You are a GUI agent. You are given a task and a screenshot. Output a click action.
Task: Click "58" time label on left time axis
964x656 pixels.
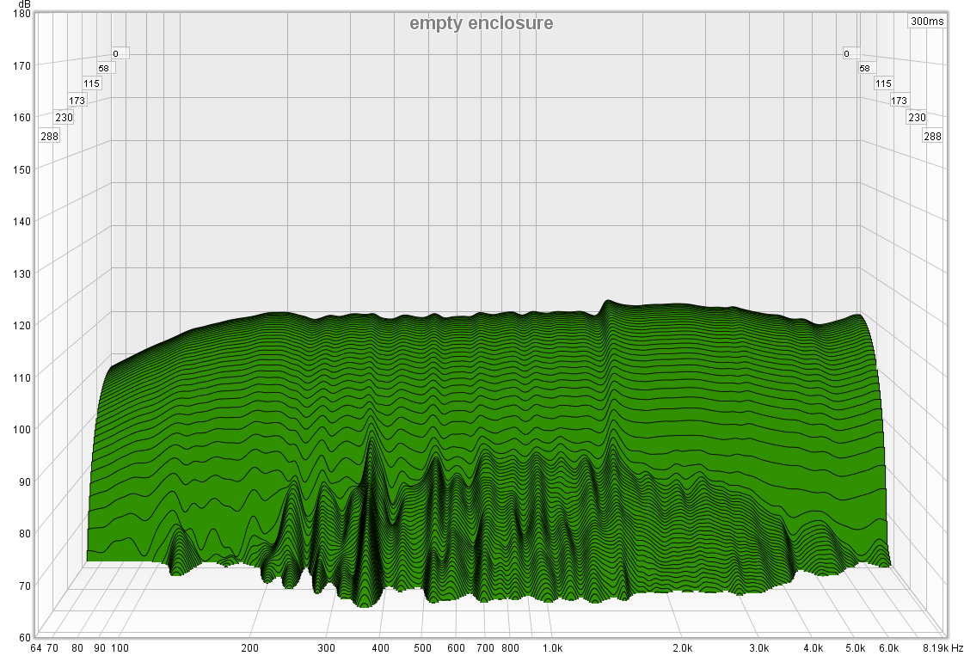click(104, 68)
